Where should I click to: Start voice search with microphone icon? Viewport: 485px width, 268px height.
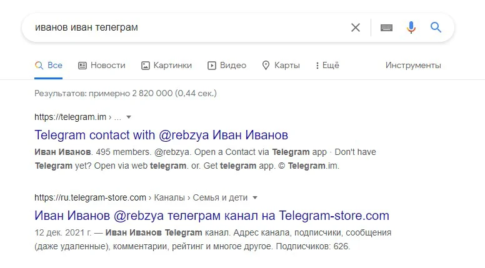pos(411,27)
